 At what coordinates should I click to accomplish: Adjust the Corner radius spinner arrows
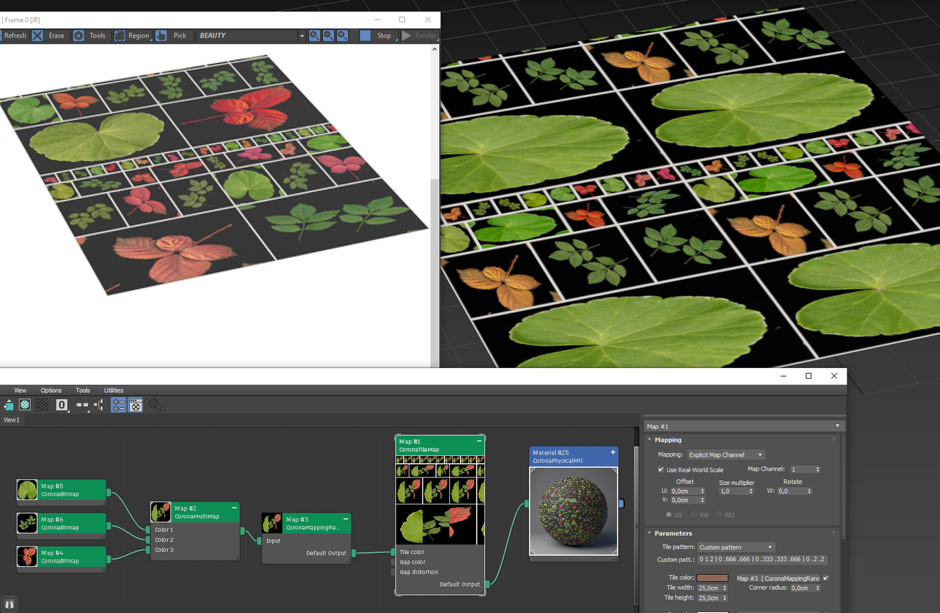pyautogui.click(x=818, y=588)
